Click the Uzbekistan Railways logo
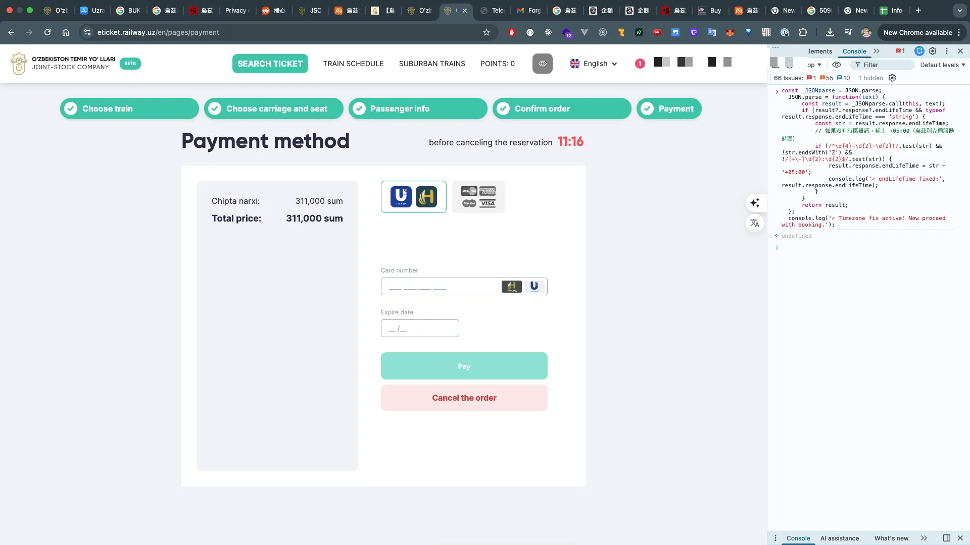This screenshot has width=970, height=545. tap(19, 64)
